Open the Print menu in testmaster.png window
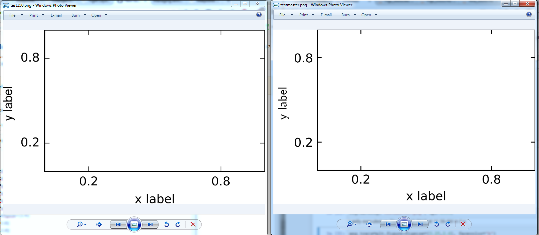539x235 pixels. (x=307, y=15)
